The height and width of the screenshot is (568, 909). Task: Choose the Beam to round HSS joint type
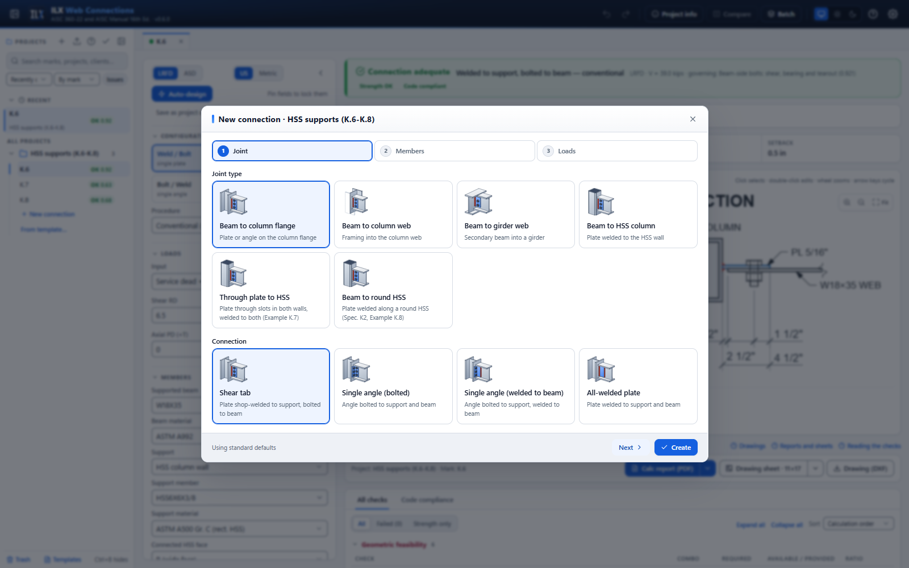[393, 290]
